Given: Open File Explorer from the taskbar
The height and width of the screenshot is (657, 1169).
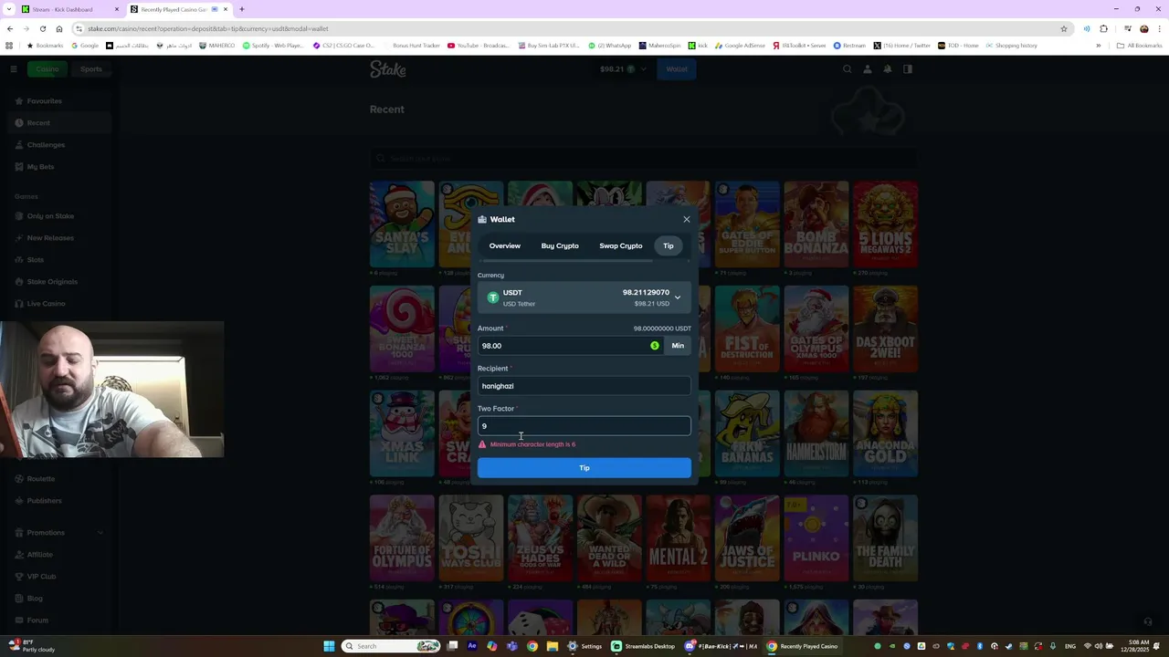Looking at the screenshot, I should point(553,646).
